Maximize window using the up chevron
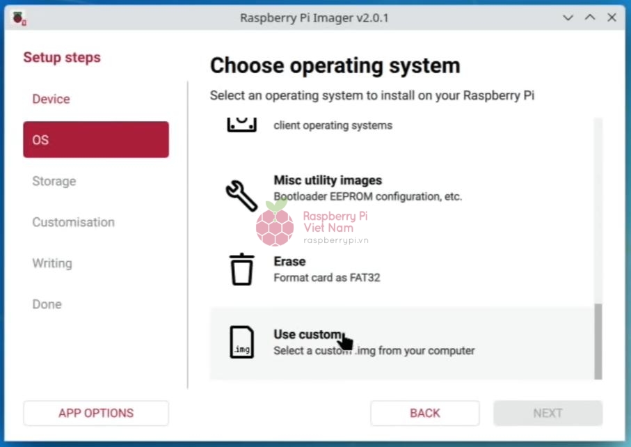 click(x=590, y=18)
